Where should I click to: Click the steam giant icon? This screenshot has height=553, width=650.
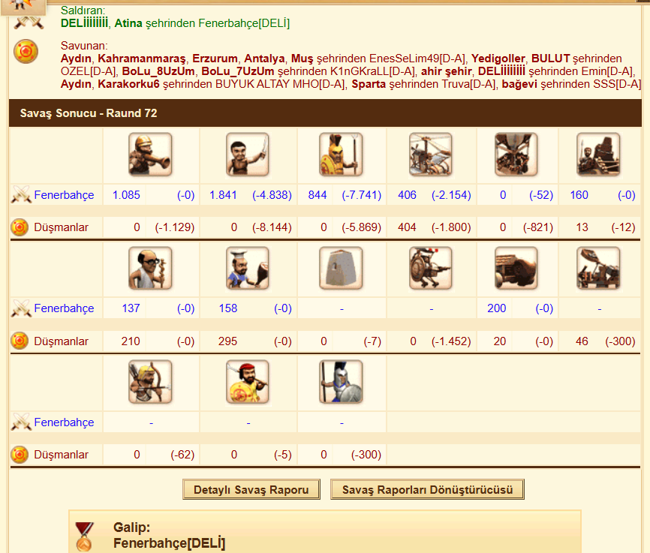click(430, 268)
